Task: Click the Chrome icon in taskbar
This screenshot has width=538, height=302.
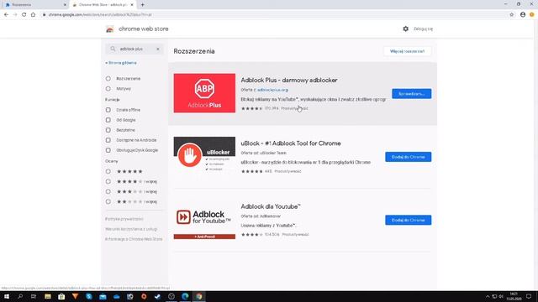Action: coord(199,296)
